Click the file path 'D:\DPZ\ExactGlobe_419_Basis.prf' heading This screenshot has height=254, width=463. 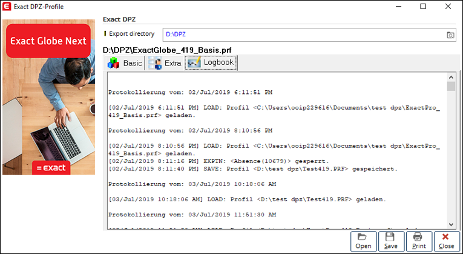(x=167, y=50)
